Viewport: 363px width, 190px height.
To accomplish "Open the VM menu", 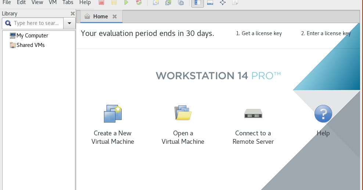I will coord(53,3).
